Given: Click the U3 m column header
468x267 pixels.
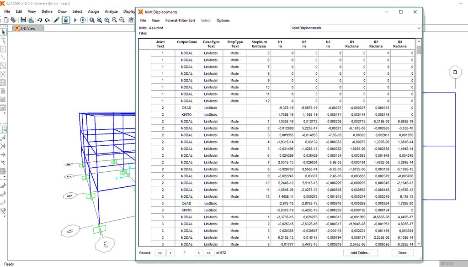Looking at the screenshot, I should click(328, 44).
